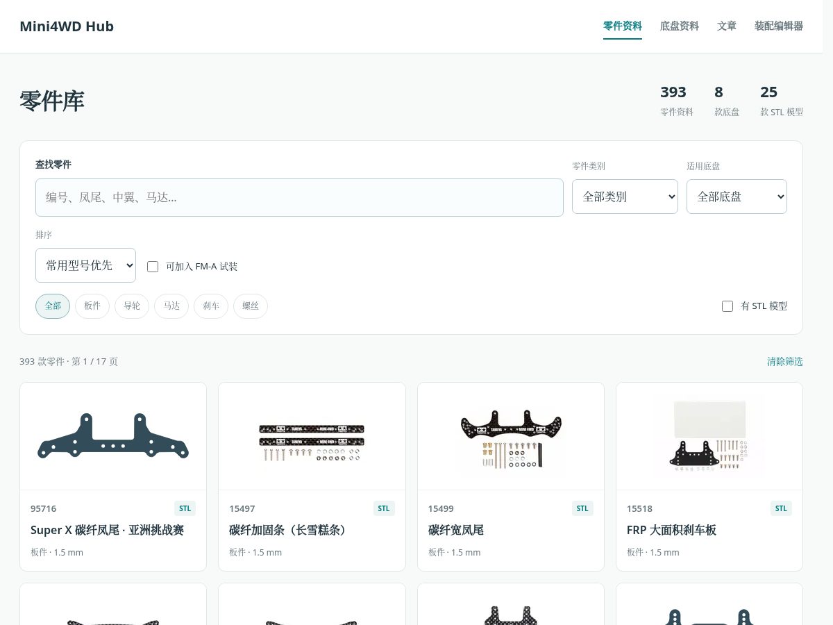833x625 pixels.
Task: Click part number 15497
Action: [x=242, y=508]
